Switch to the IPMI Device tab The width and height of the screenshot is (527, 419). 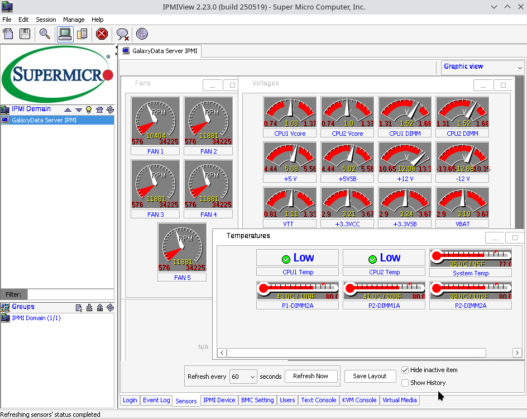tap(219, 400)
